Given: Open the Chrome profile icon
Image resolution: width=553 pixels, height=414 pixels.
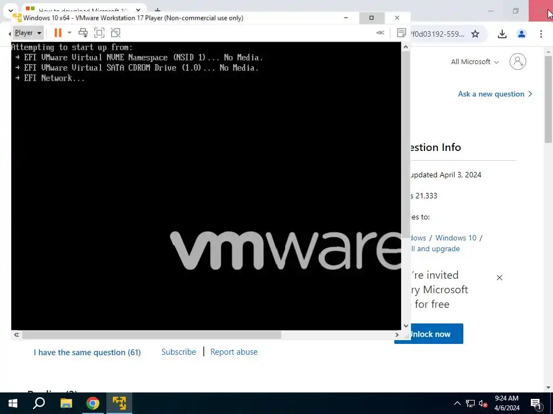Looking at the screenshot, I should tap(522, 34).
